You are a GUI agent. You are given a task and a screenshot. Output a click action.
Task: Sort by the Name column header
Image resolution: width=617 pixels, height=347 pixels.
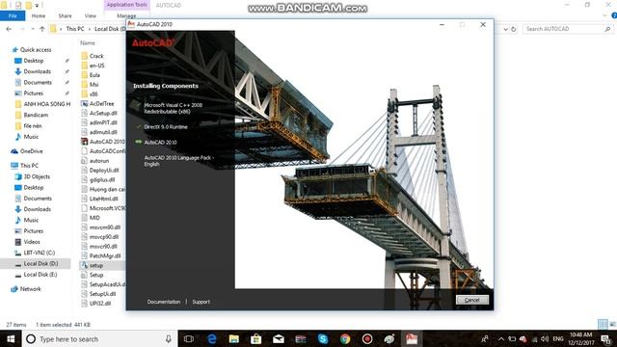(88, 42)
